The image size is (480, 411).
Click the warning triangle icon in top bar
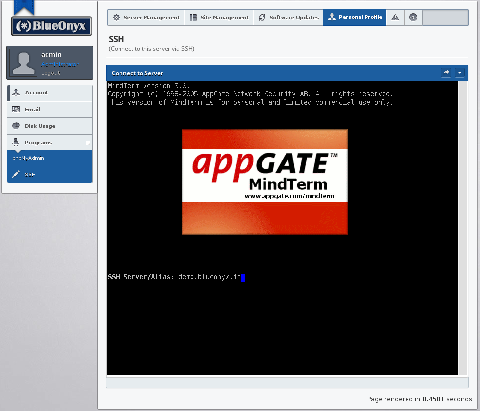(x=395, y=18)
